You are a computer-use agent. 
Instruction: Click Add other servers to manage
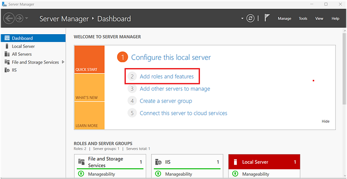click(x=175, y=89)
